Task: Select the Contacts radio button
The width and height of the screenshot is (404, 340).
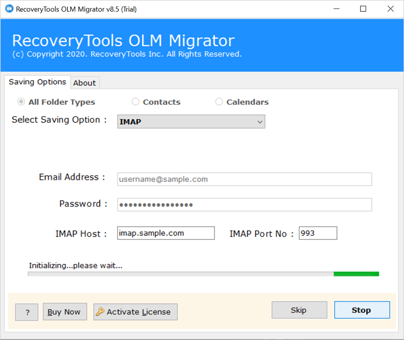Action: 135,102
